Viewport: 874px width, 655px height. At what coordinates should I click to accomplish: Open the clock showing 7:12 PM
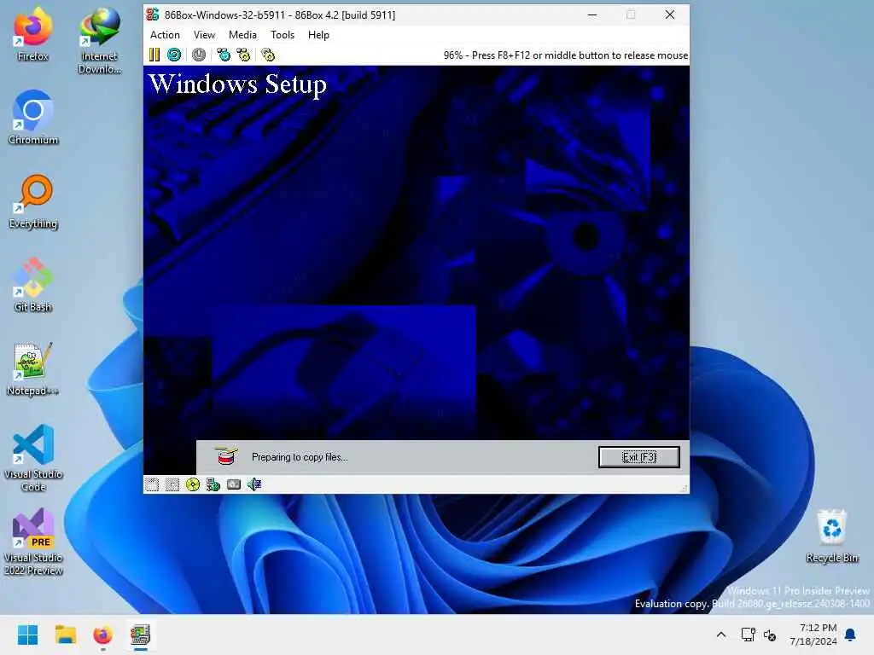pos(813,635)
